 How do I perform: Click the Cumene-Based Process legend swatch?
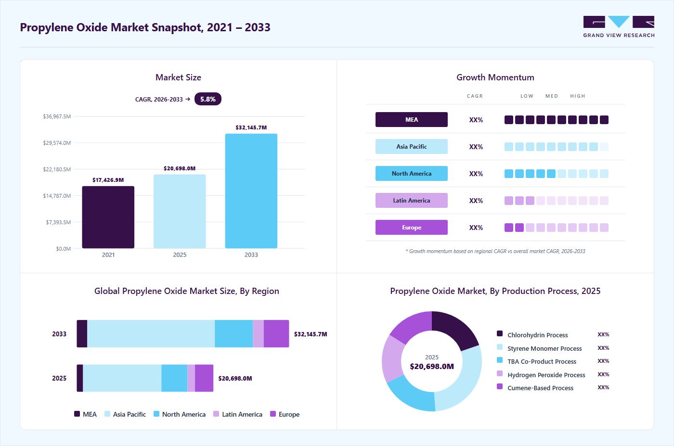point(500,386)
